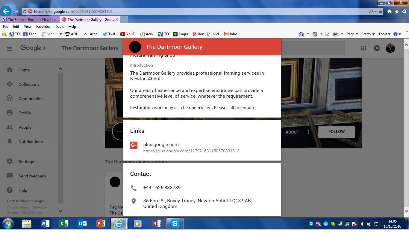The image size is (409, 239).
Task: Open the address bar search magnifier
Action: [x=371, y=12]
